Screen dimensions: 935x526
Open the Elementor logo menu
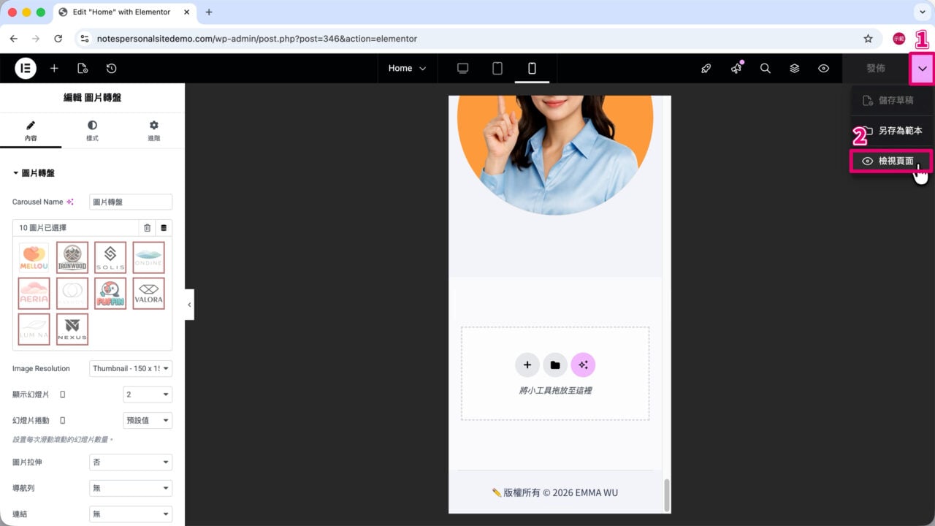click(x=26, y=68)
